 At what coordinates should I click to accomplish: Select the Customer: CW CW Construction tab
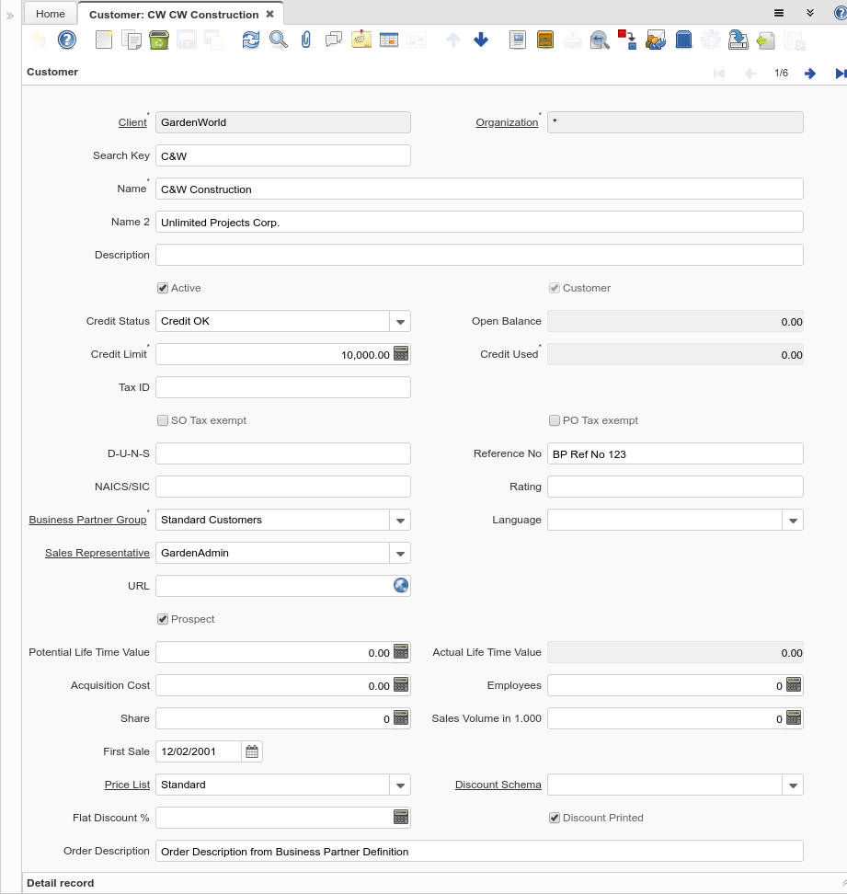174,15
